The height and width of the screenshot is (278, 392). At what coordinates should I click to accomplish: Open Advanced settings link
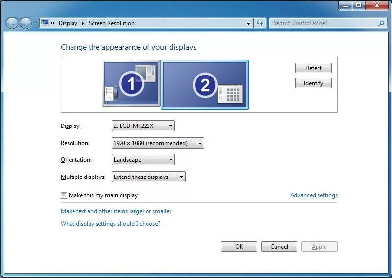[314, 195]
